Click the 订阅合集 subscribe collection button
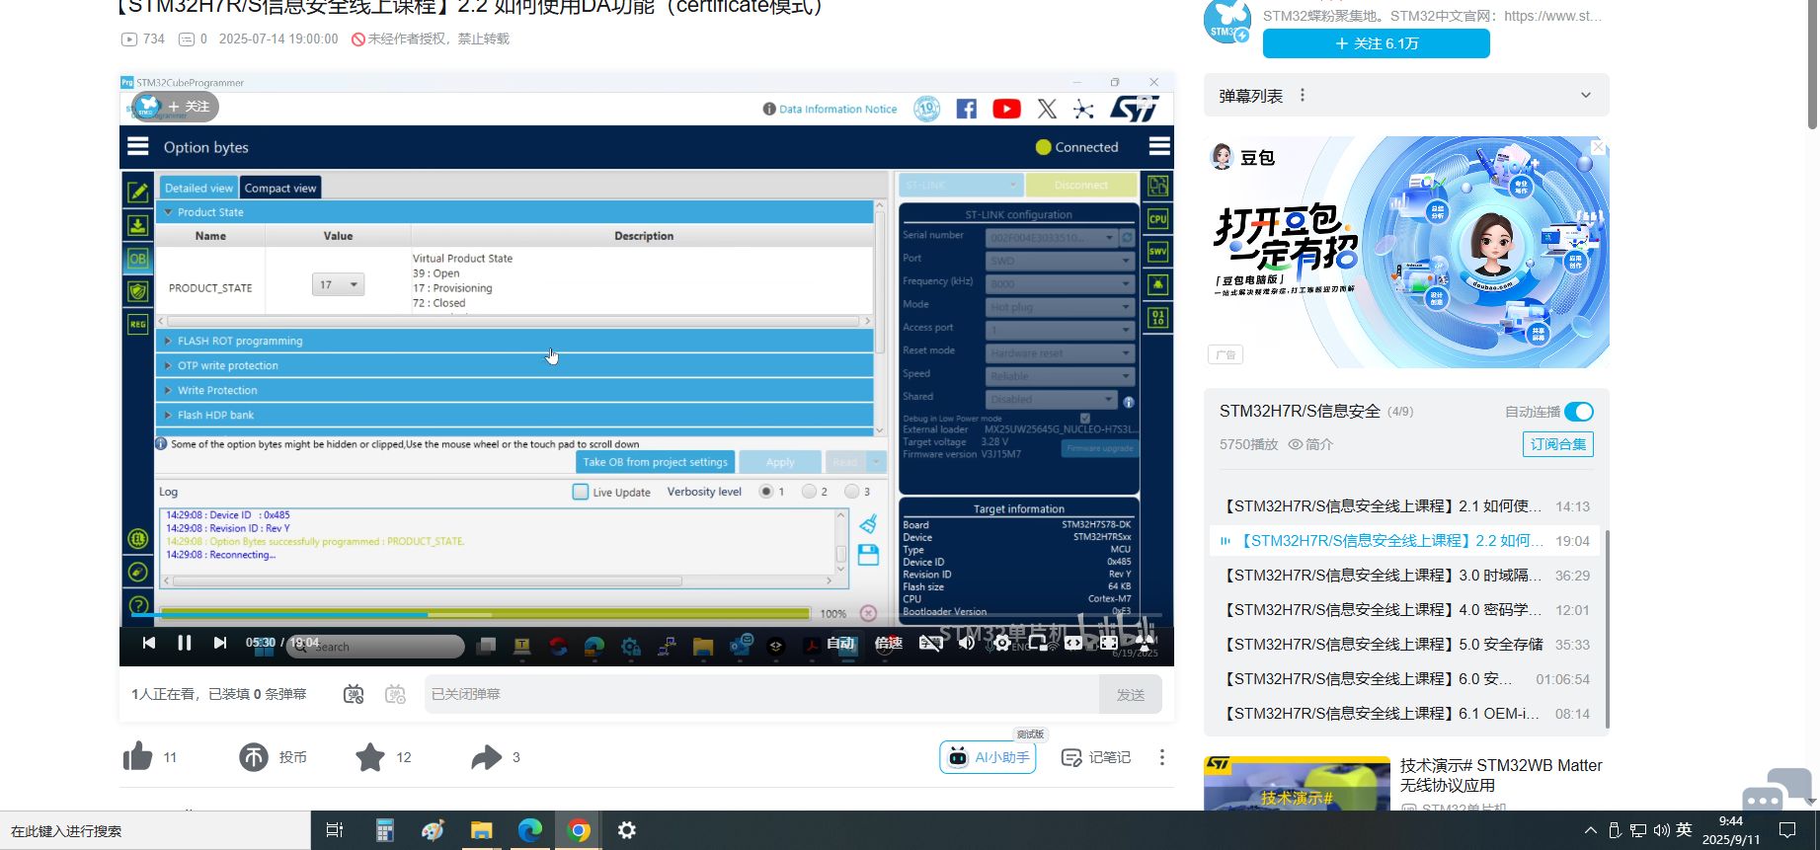Image resolution: width=1820 pixels, height=850 pixels. (1557, 444)
